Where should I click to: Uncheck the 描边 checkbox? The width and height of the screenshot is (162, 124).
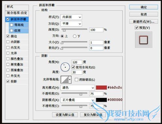coord(8,36)
